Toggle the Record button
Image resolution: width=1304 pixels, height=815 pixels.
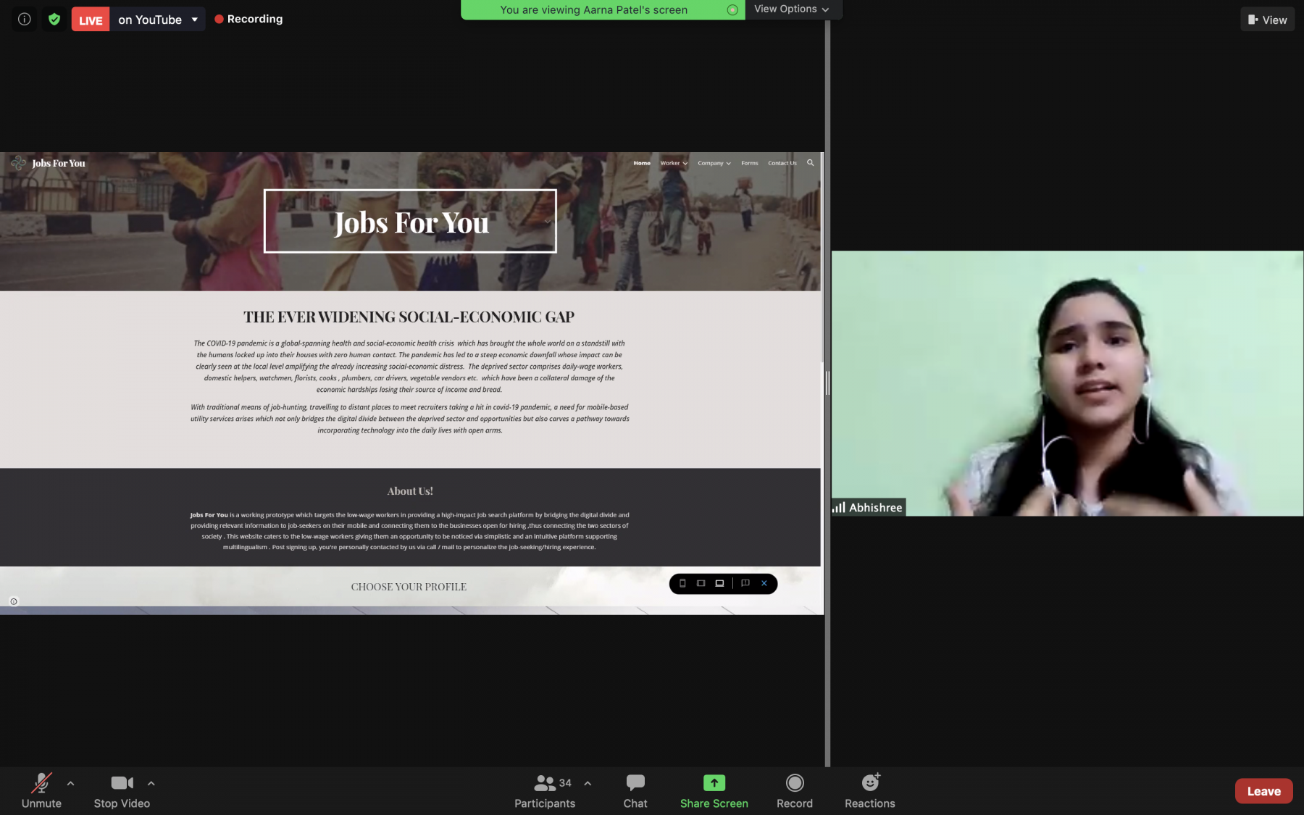[x=794, y=790]
